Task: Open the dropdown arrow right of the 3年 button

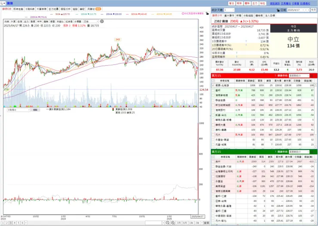Action: click(x=202, y=223)
